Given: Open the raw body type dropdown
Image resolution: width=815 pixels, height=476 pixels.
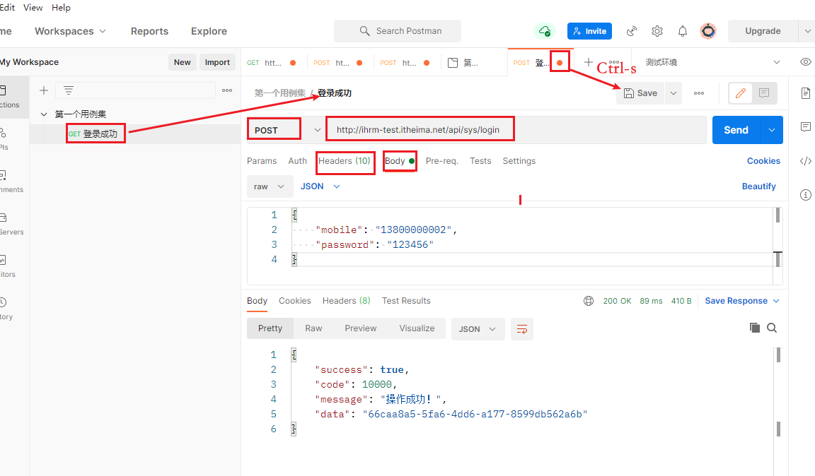Looking at the screenshot, I should tap(269, 186).
